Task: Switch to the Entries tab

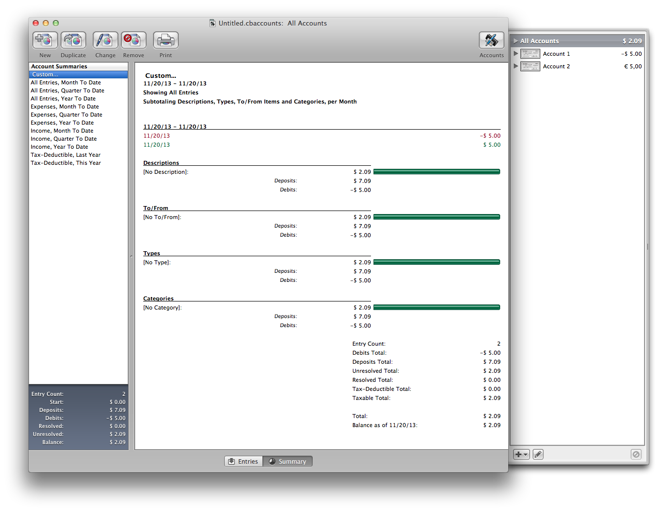Action: coord(243,461)
